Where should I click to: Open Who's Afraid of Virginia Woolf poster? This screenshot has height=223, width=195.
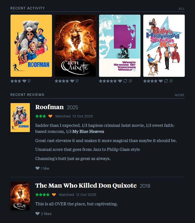[x=120, y=46]
